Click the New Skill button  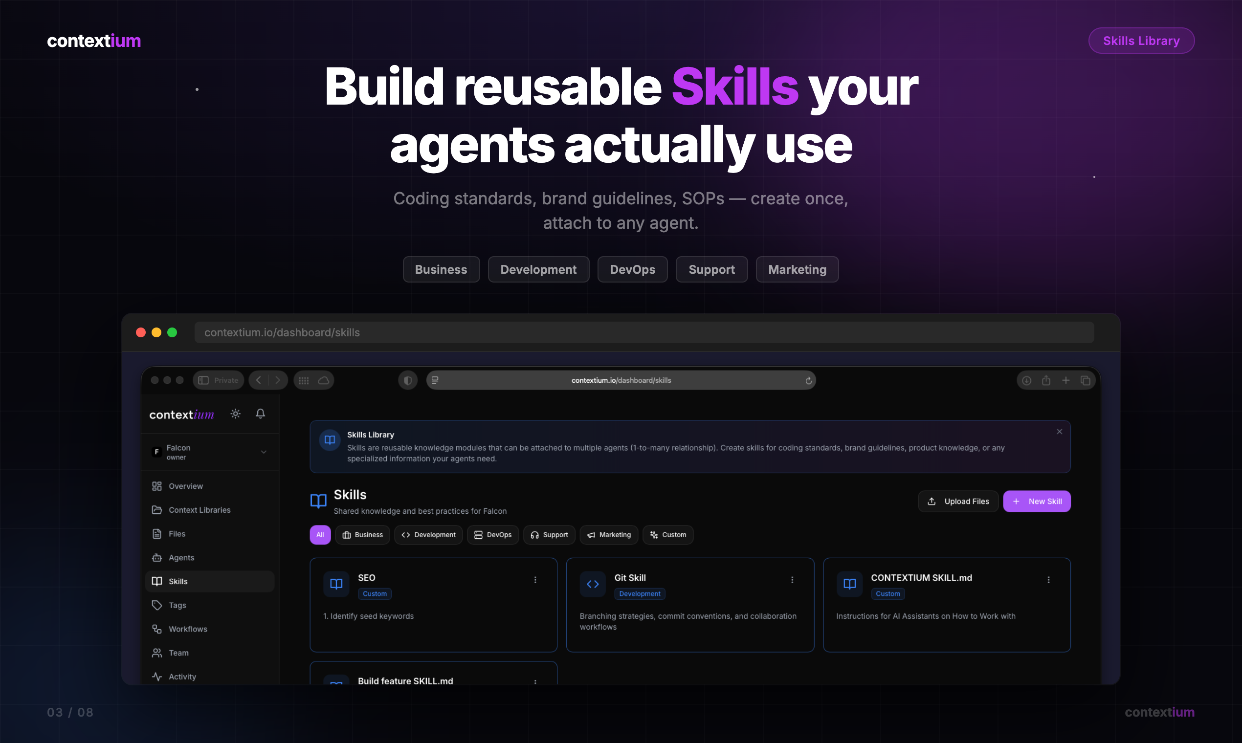[1036, 501]
